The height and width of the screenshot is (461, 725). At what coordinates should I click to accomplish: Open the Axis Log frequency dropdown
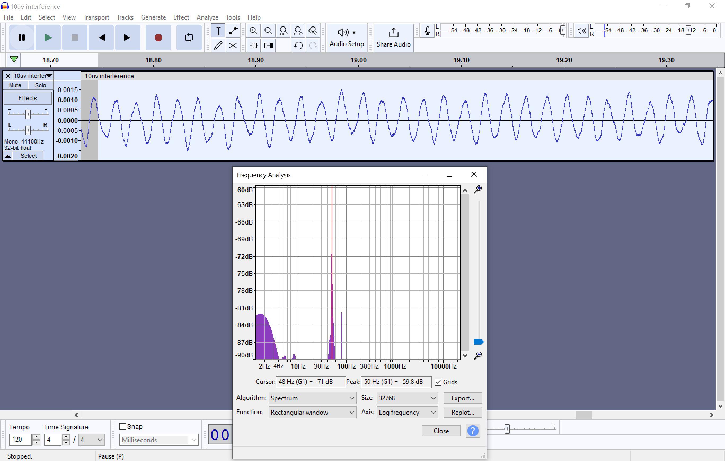(407, 412)
